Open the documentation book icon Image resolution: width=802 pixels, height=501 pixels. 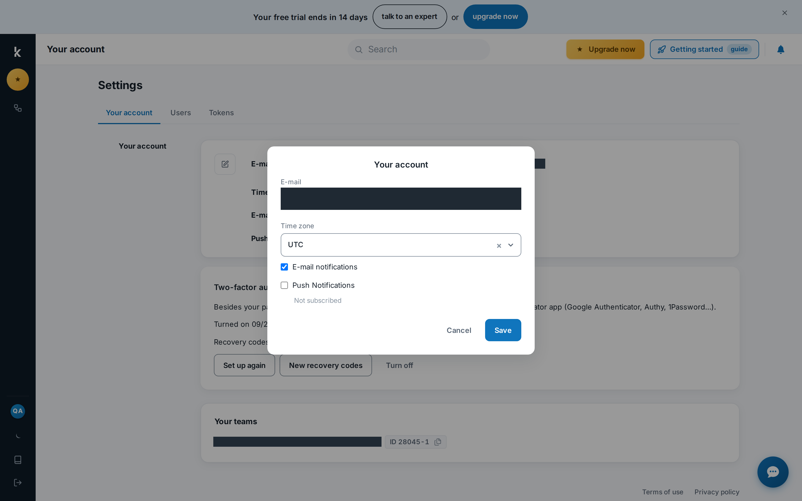(x=18, y=460)
